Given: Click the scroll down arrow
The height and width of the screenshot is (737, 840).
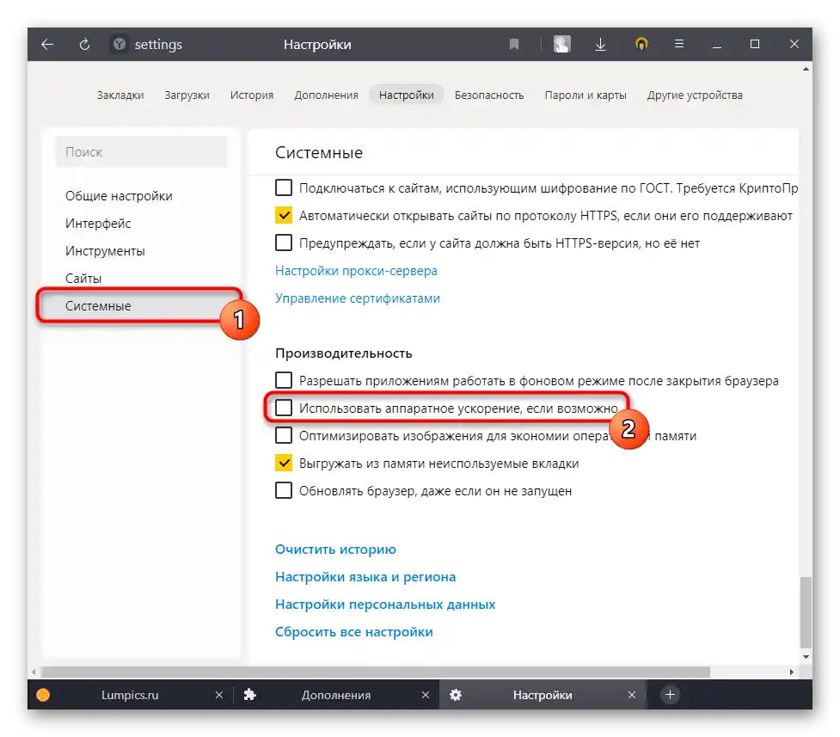Looking at the screenshot, I should 806,657.
